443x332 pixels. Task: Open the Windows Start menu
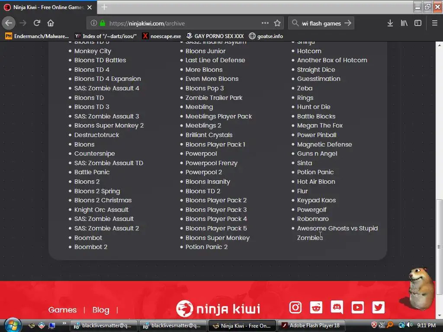(13, 325)
